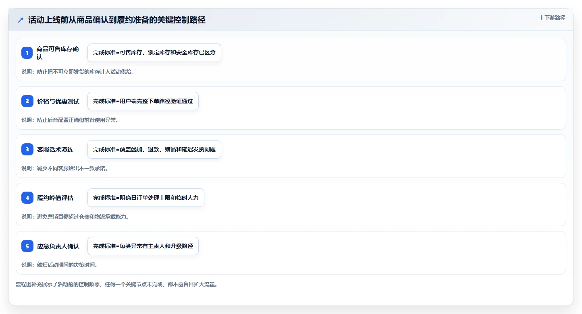Click the chip 完成标准=覆盖叠加、退款、赠品和延迟发货问题
Viewport: 582px width, 314px height.
coord(154,149)
